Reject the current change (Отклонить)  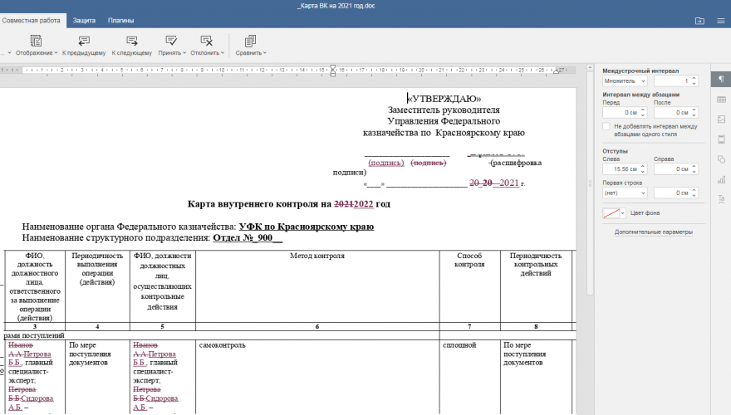[206, 41]
